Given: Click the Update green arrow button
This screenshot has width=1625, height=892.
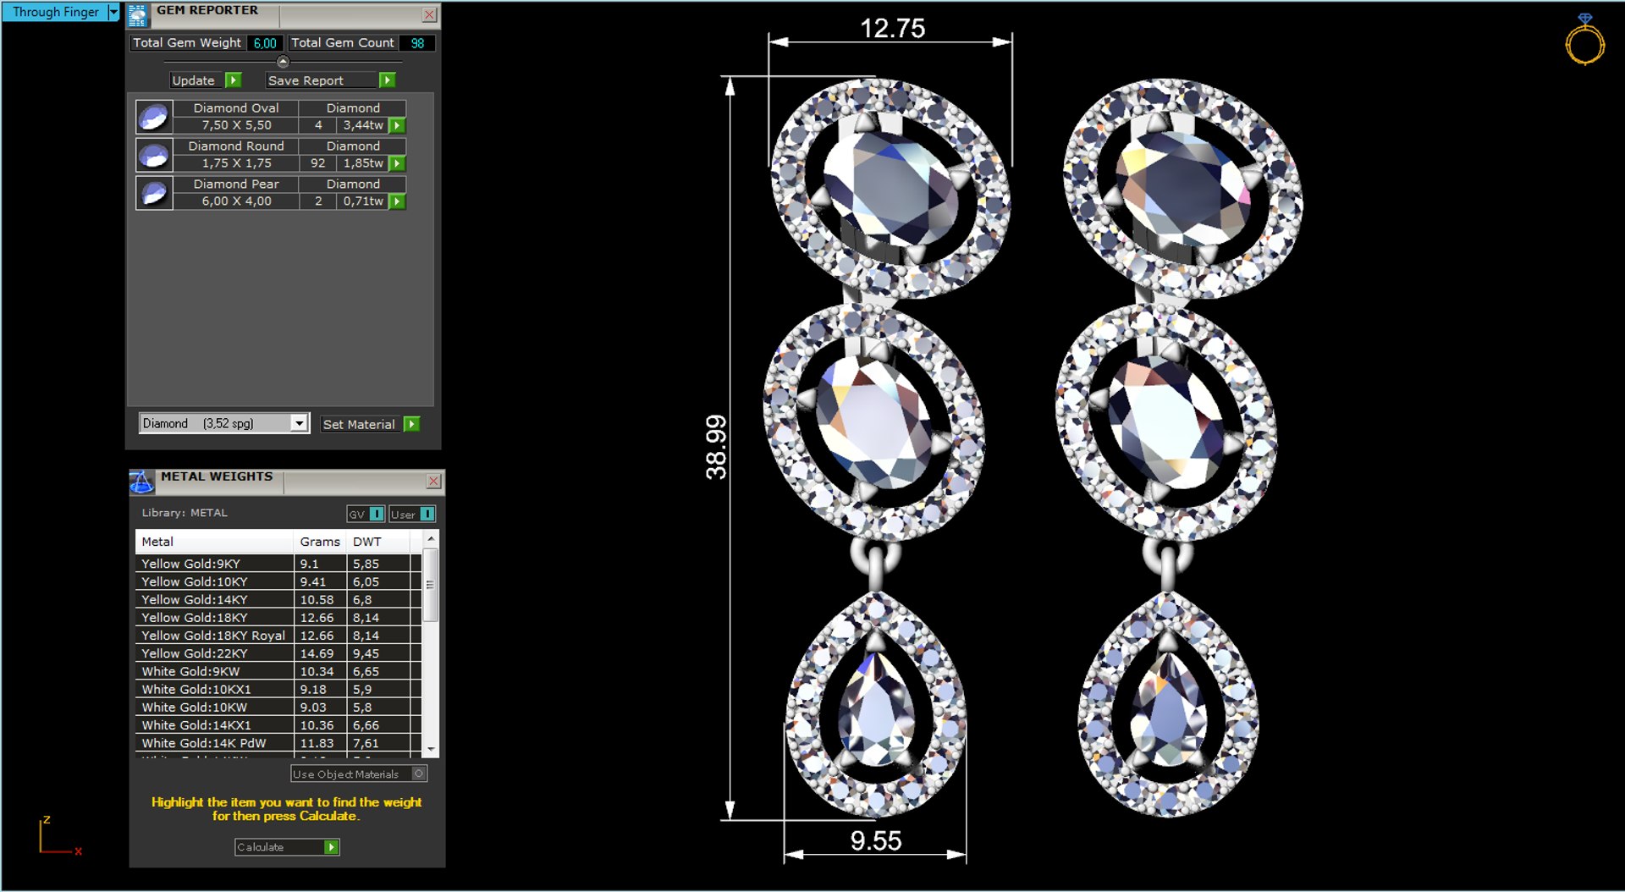Looking at the screenshot, I should point(234,80).
